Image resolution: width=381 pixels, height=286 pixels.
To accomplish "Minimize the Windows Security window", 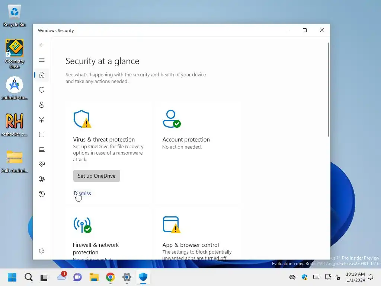I will click(x=288, y=30).
